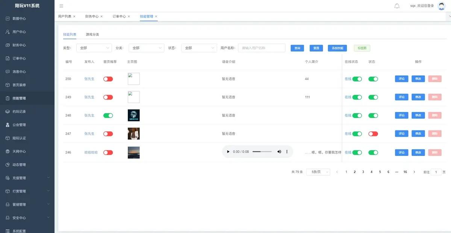The width and height of the screenshot is (451, 233).
Task: Click the 重置 button
Action: [316, 48]
